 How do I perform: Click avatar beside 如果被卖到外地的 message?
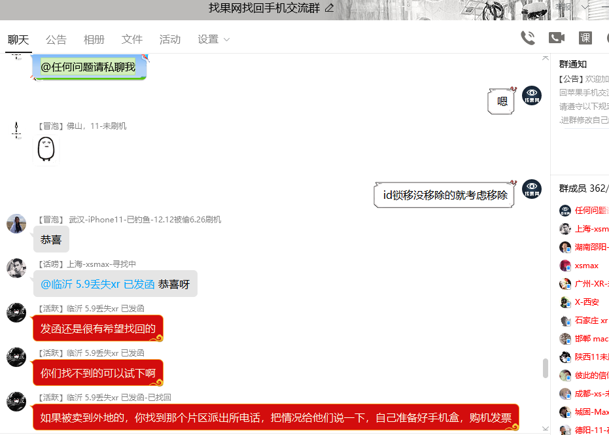coord(16,402)
